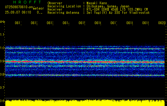Click the spectral line at 1.0 kHz

(x=85, y=48)
